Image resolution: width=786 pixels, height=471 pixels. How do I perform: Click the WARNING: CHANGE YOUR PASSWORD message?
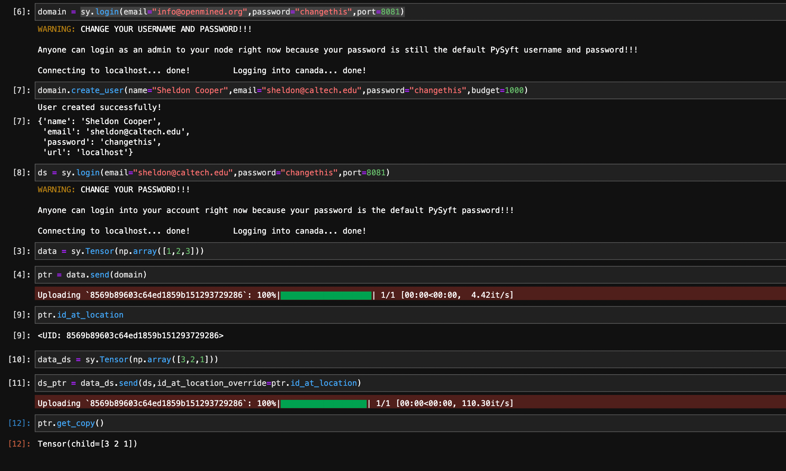pos(113,189)
